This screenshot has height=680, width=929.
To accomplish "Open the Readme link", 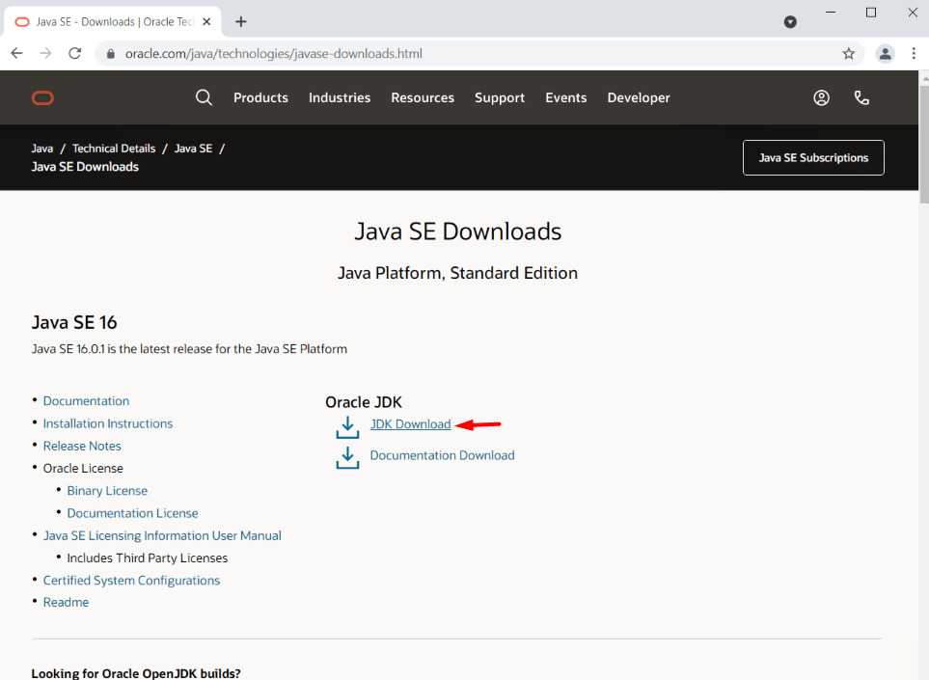I will pyautogui.click(x=66, y=603).
